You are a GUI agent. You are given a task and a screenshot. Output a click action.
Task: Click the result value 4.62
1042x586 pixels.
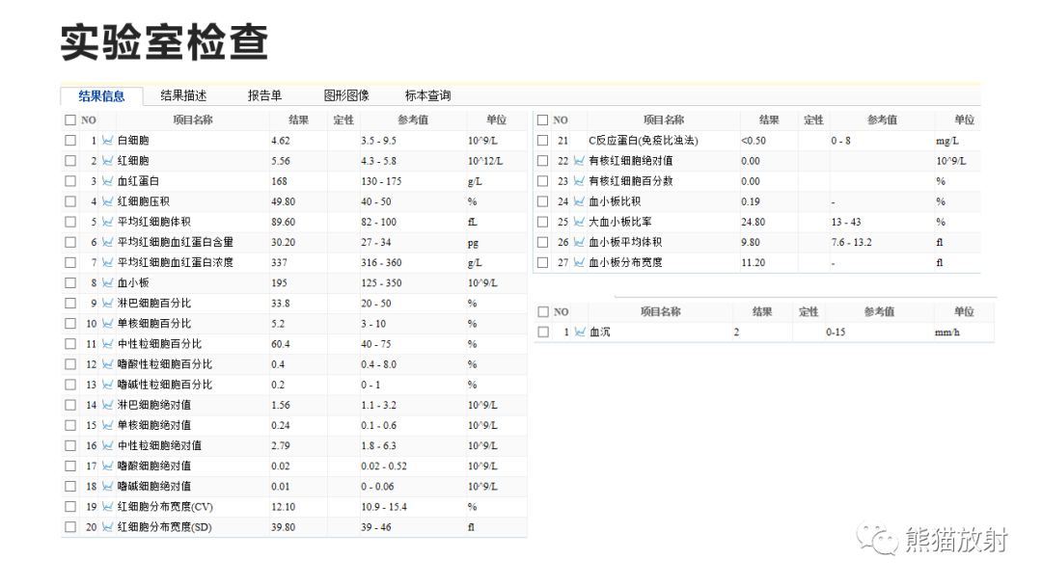[281, 141]
